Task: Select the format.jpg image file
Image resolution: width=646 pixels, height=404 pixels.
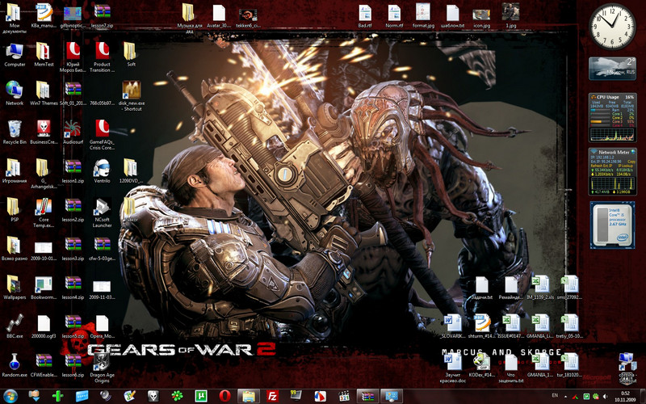Action: click(423, 16)
